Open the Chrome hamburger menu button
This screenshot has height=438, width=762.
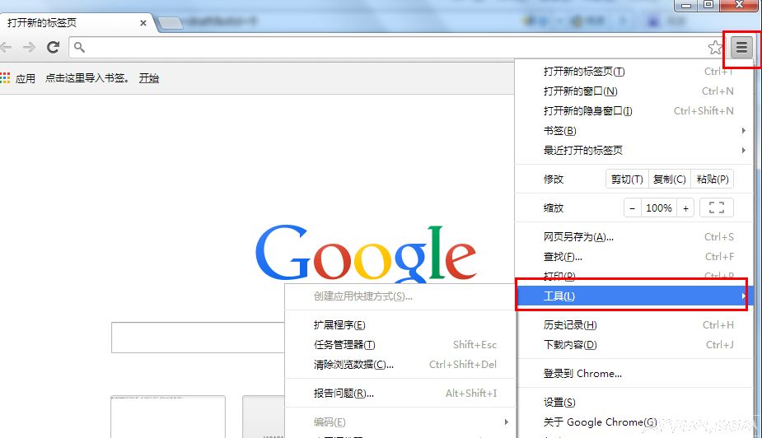(741, 48)
